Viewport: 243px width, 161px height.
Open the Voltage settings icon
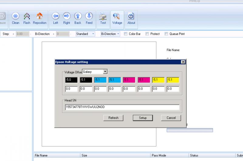point(117,16)
